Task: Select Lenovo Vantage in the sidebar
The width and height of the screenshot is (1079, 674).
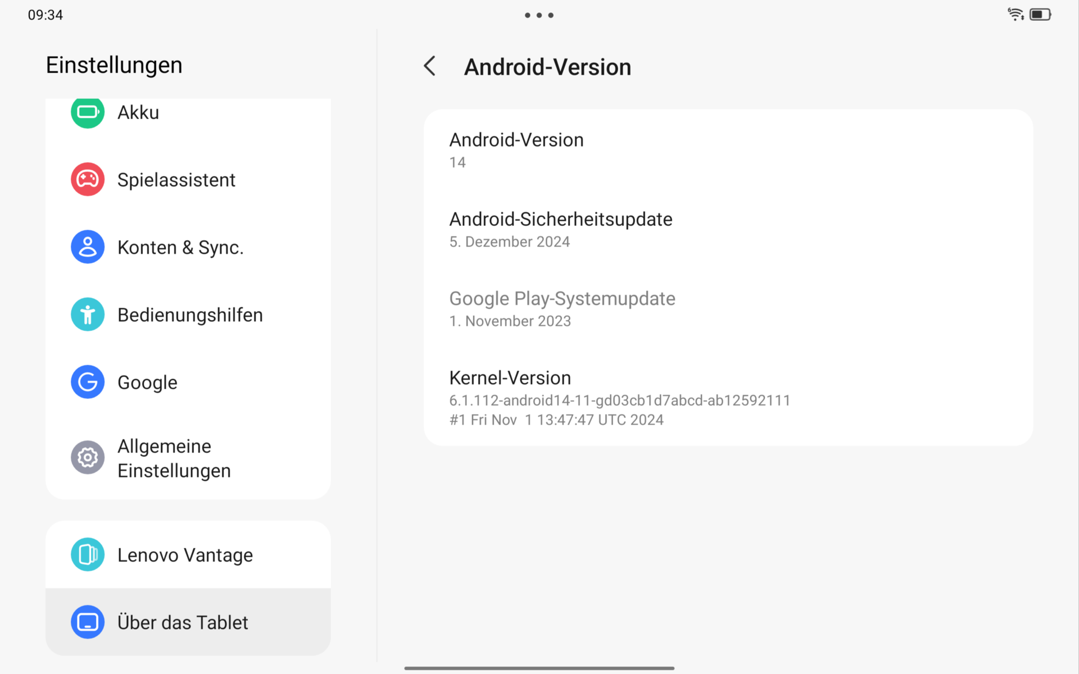Action: click(185, 555)
